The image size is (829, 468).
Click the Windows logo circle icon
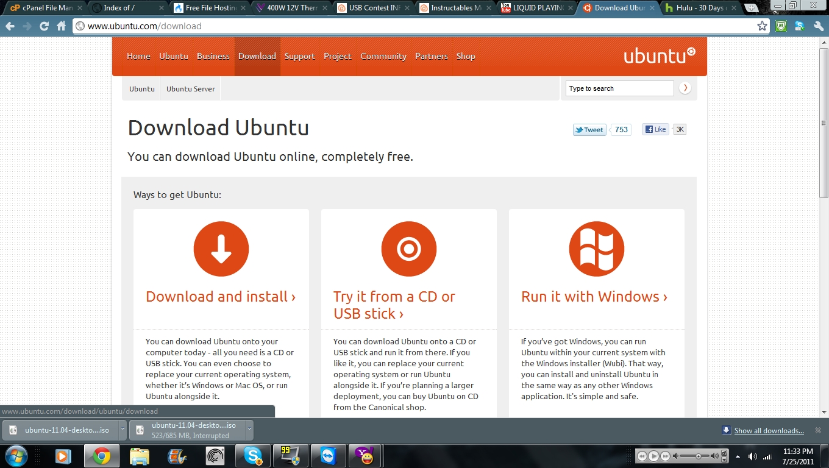tap(597, 249)
